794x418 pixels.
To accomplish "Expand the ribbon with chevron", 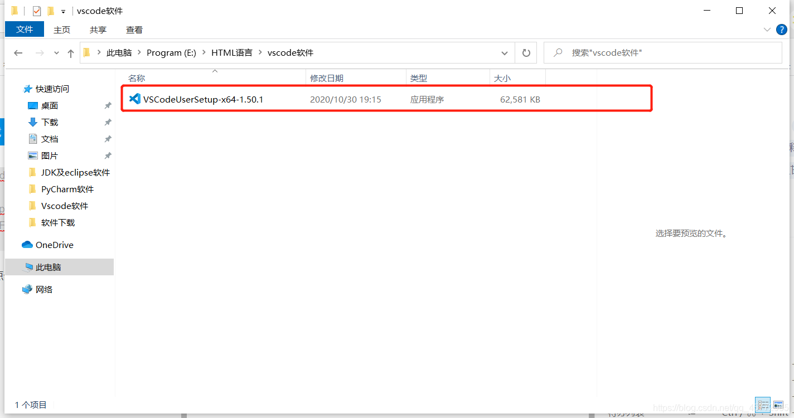I will [767, 29].
